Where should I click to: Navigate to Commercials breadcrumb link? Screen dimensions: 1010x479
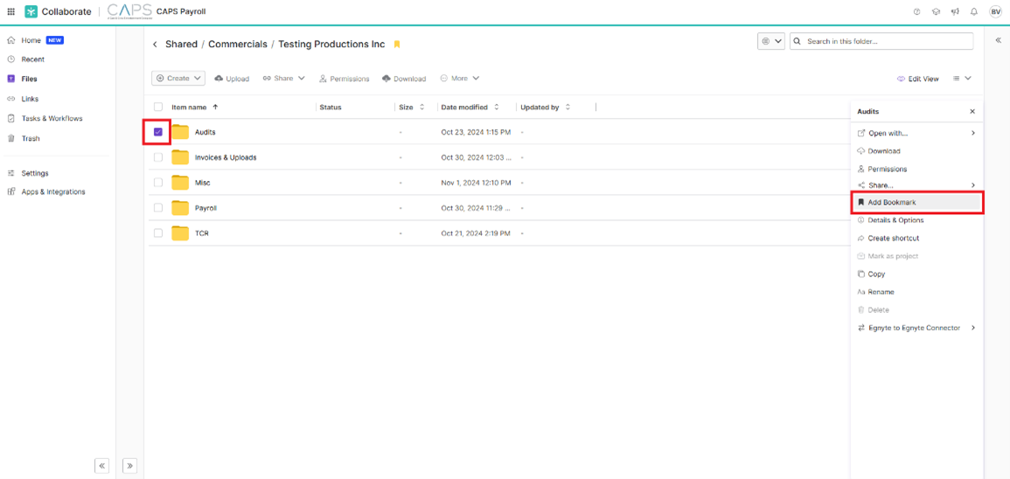point(238,45)
